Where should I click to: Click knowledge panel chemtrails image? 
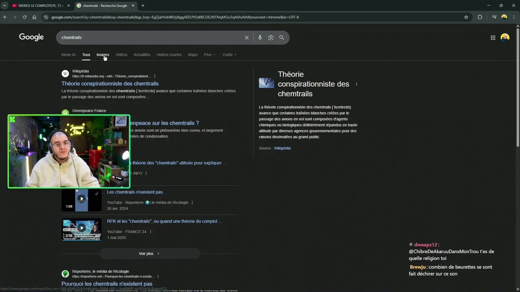pyautogui.click(x=266, y=83)
